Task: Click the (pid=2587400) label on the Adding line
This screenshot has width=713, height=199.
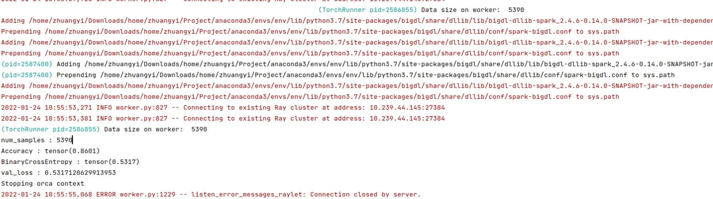Action: [x=27, y=64]
